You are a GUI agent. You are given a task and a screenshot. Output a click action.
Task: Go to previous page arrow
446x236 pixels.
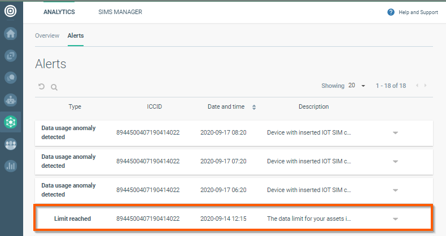[x=417, y=86]
